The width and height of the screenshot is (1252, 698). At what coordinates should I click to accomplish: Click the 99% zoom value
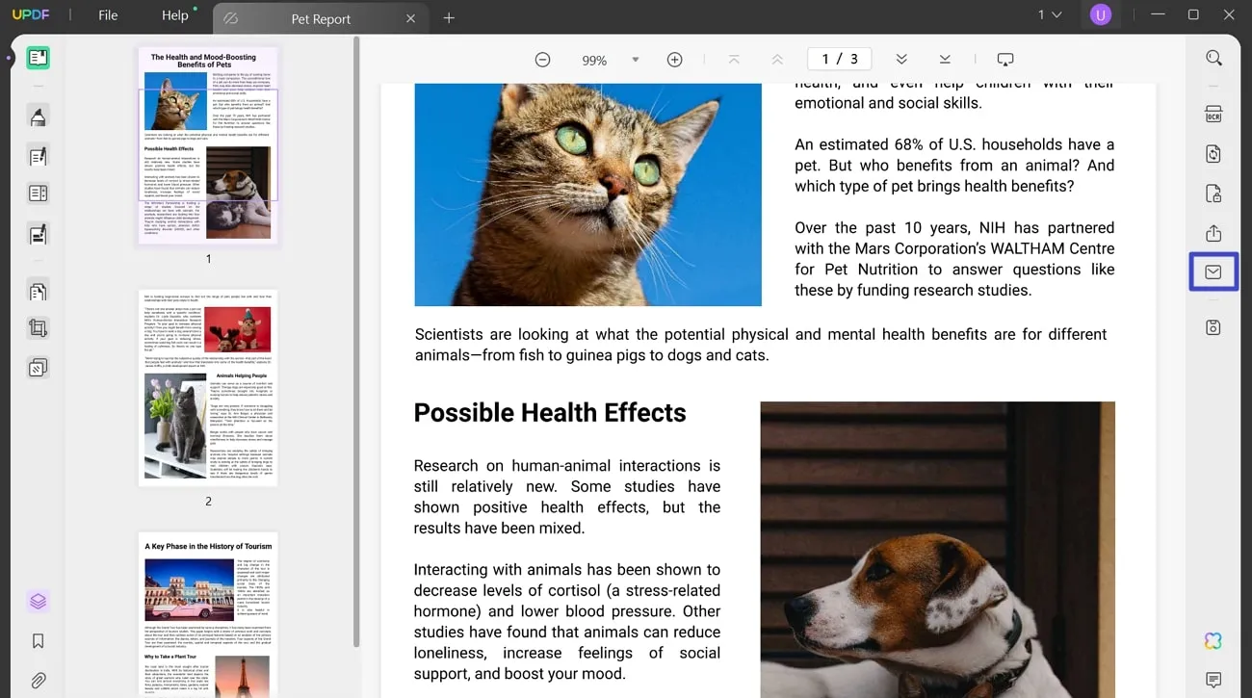point(594,61)
